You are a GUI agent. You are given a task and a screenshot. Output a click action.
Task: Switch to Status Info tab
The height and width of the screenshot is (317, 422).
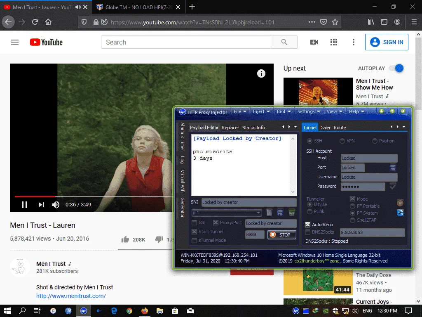253,128
